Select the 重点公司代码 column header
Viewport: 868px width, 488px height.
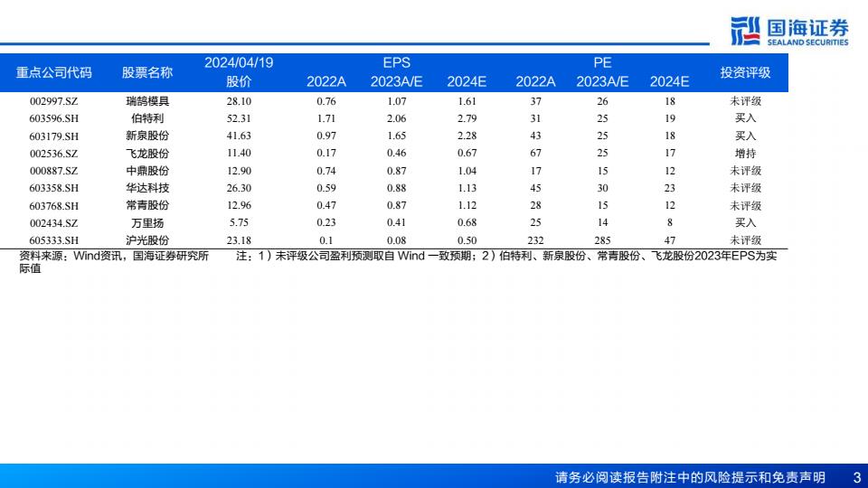click(x=53, y=72)
